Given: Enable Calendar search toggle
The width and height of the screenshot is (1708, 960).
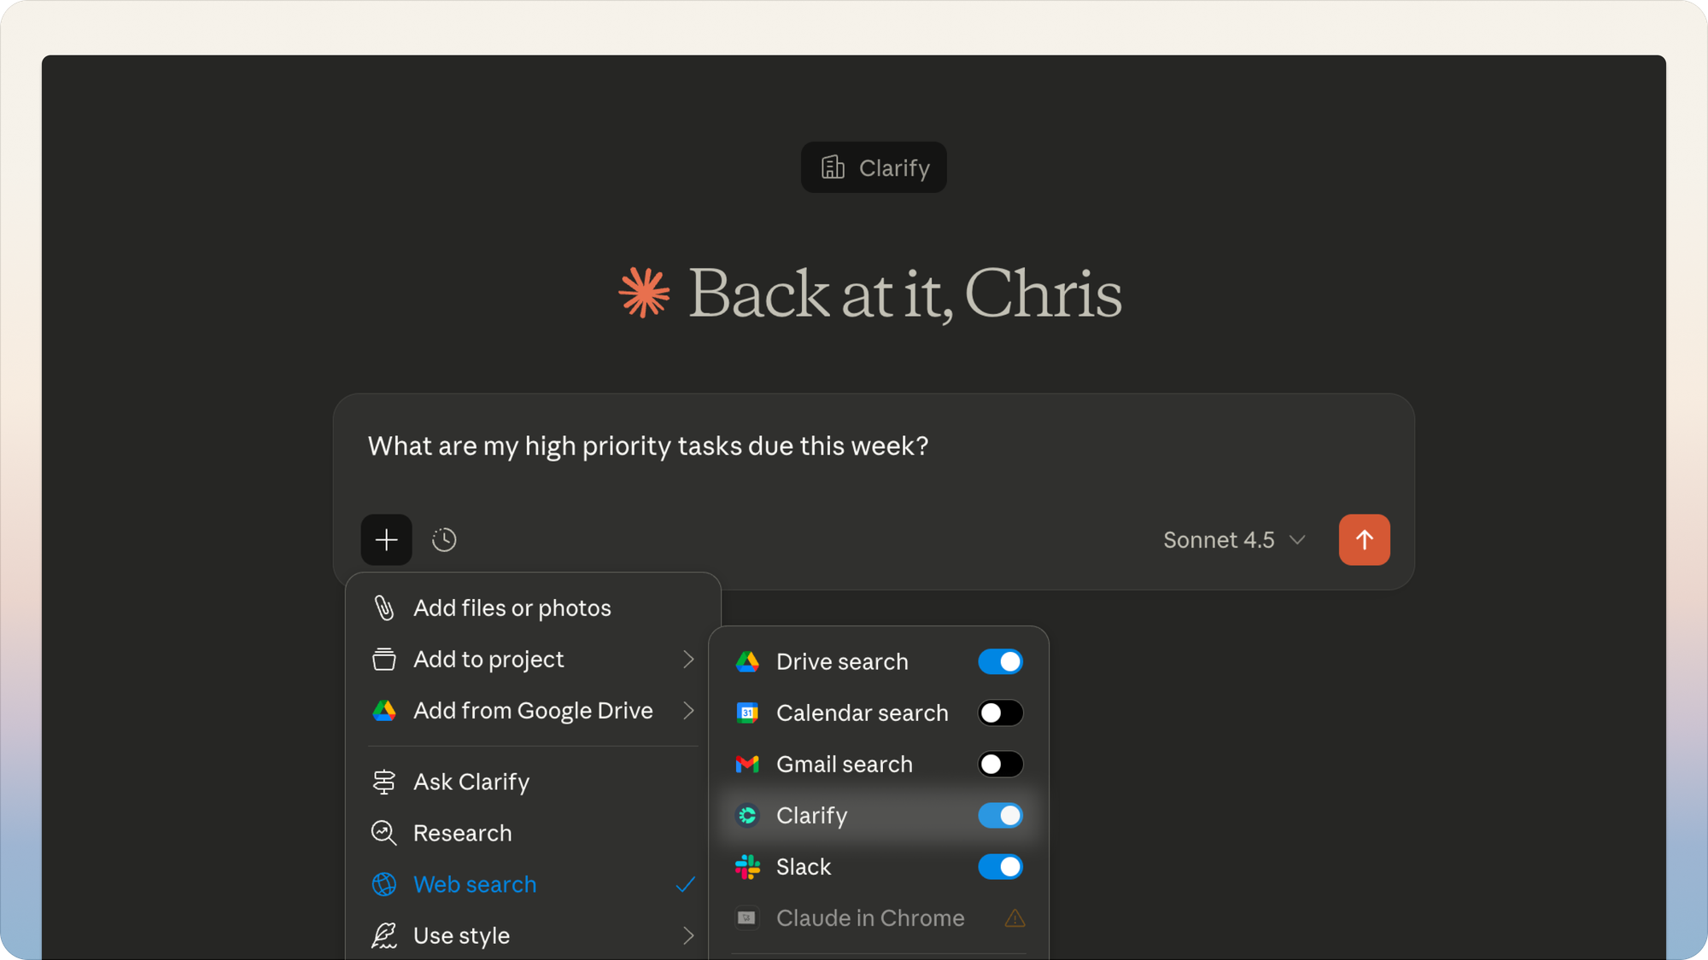Looking at the screenshot, I should (x=1000, y=713).
